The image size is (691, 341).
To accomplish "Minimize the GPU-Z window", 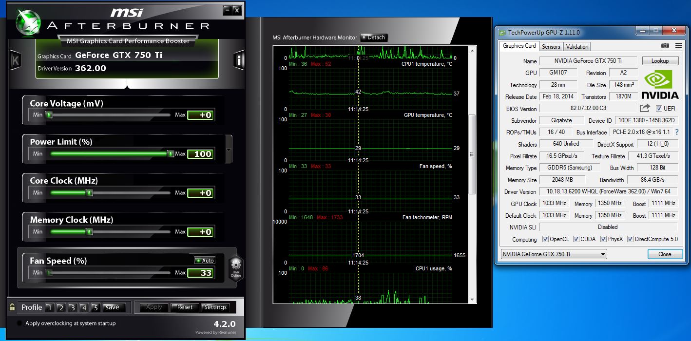I will point(643,31).
